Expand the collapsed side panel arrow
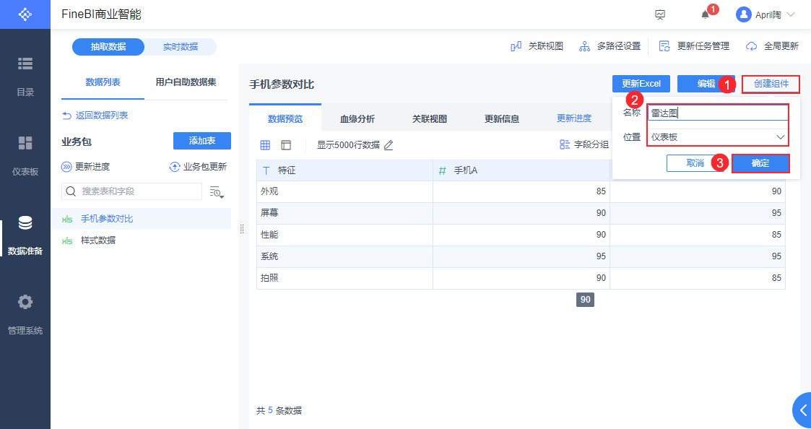 tap(803, 410)
